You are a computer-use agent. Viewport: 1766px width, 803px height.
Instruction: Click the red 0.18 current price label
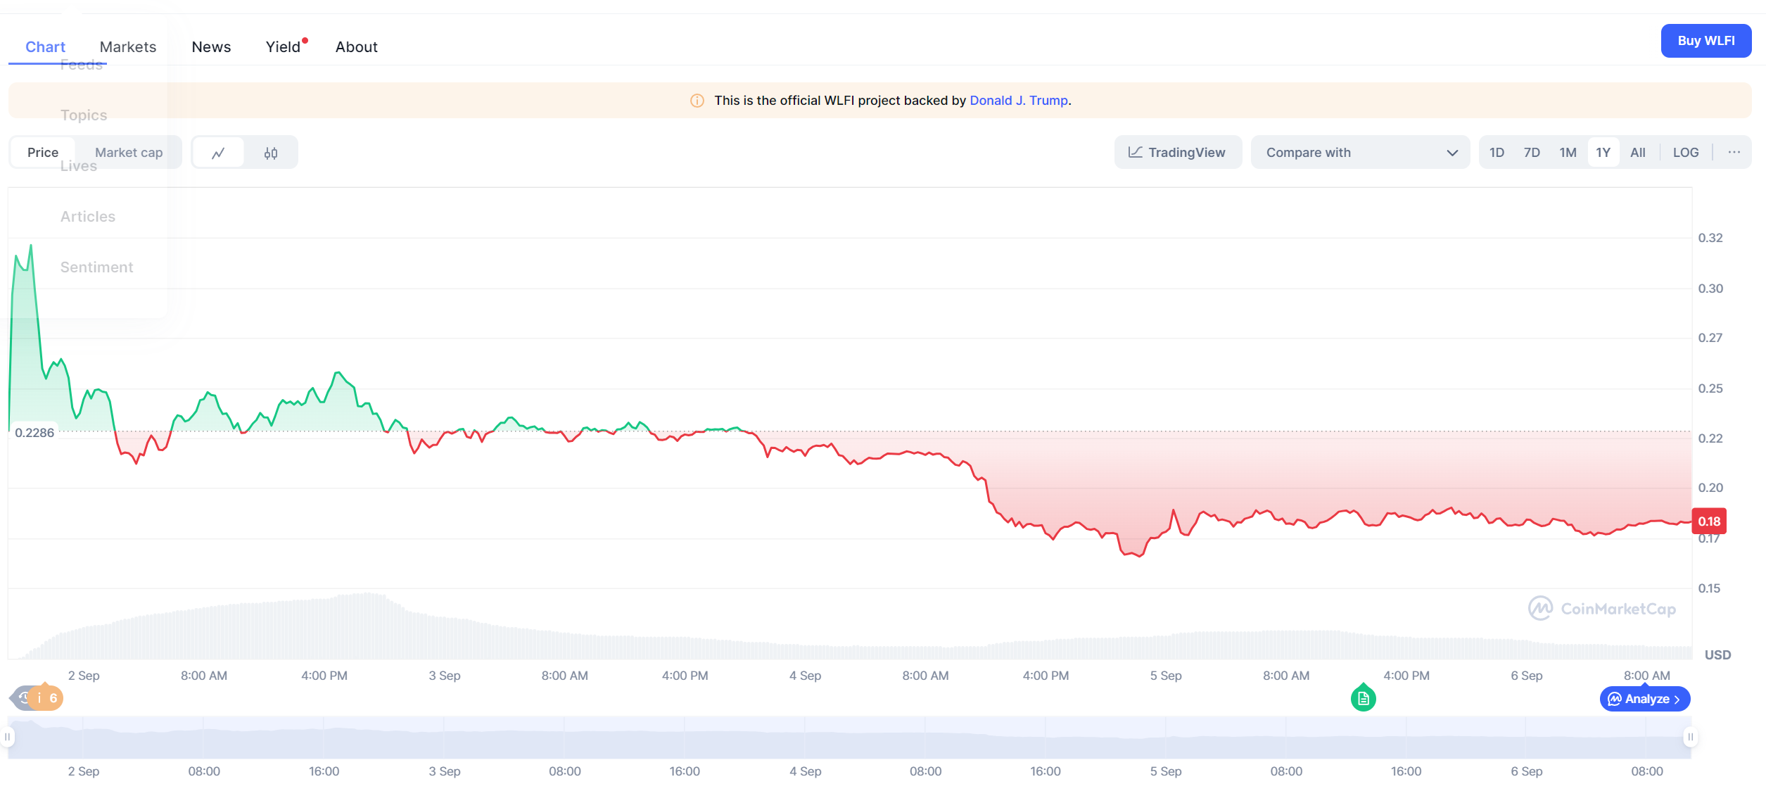1709,521
